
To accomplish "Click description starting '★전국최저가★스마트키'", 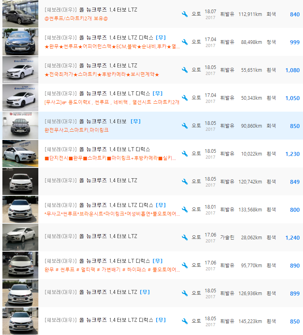I will coord(102,75).
